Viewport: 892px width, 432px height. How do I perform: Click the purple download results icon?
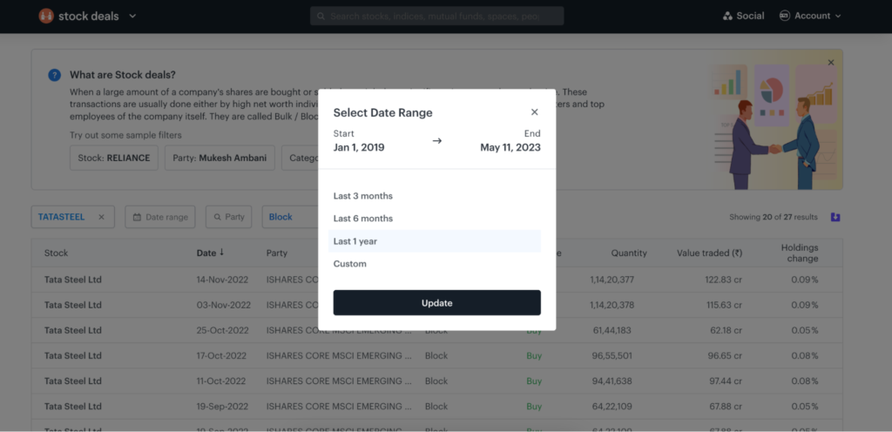835,217
